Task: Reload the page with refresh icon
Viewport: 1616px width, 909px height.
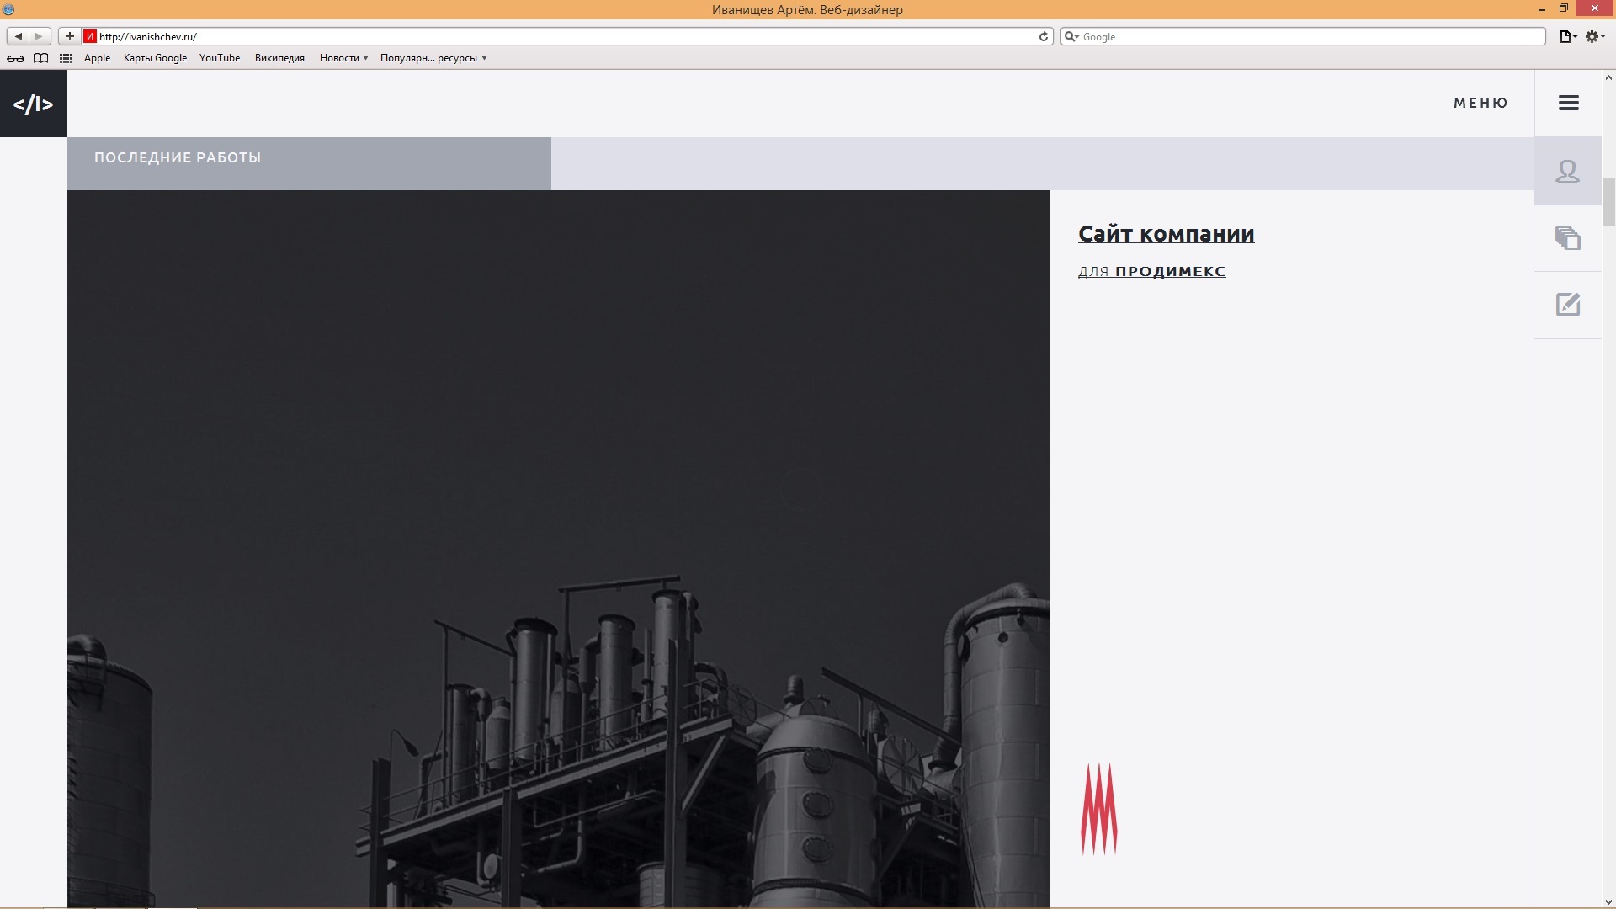Action: pos(1044,36)
